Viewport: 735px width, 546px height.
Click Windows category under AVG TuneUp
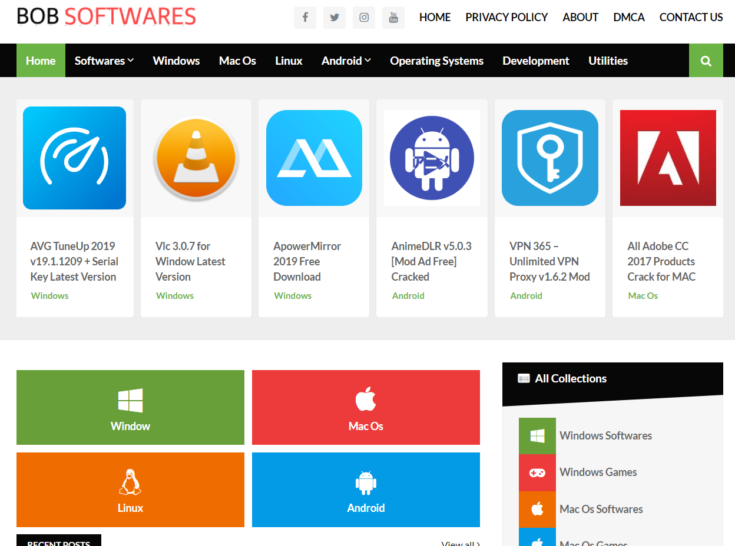click(x=49, y=296)
